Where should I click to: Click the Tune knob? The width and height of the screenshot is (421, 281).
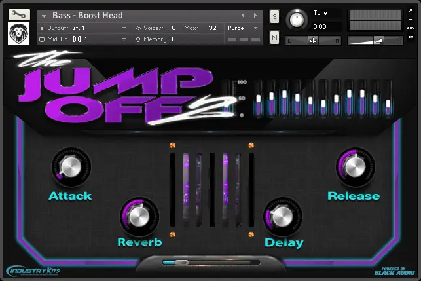[x=297, y=20]
